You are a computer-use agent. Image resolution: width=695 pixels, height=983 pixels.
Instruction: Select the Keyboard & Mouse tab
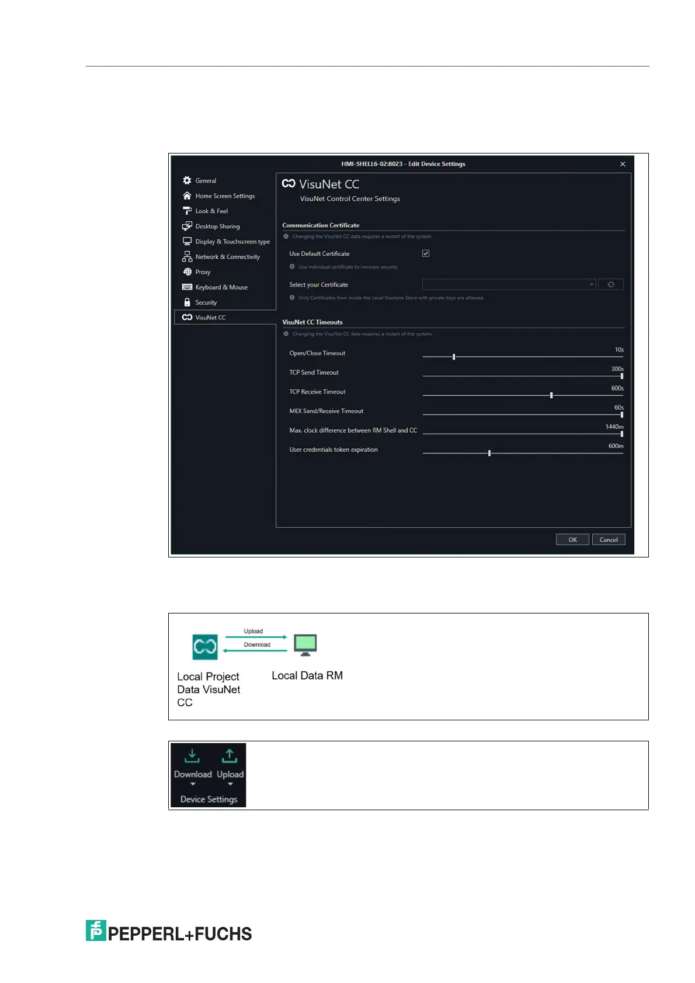pyautogui.click(x=225, y=287)
